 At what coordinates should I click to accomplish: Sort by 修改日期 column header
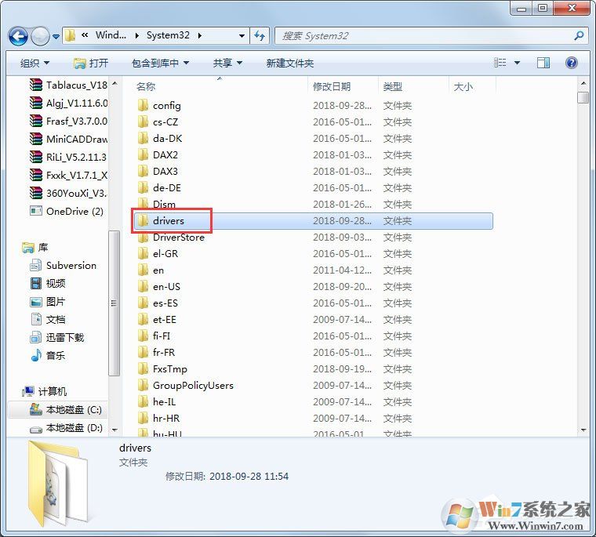tap(332, 87)
